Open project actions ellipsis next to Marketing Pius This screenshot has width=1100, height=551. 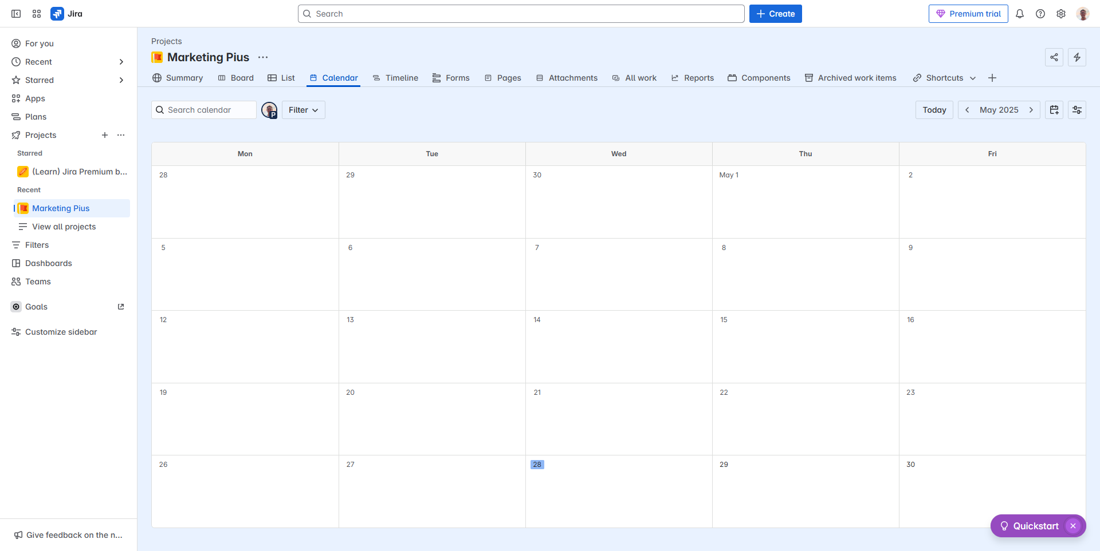coord(263,57)
